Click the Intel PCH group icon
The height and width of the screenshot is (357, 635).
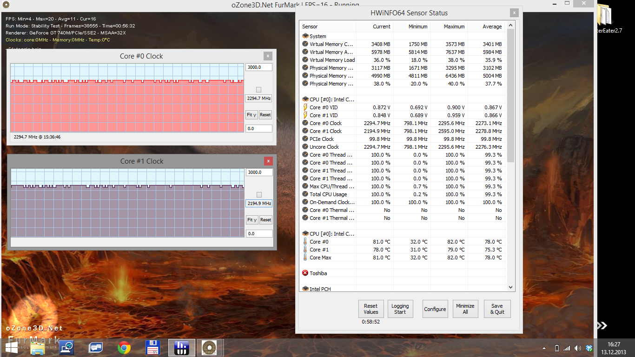click(305, 289)
